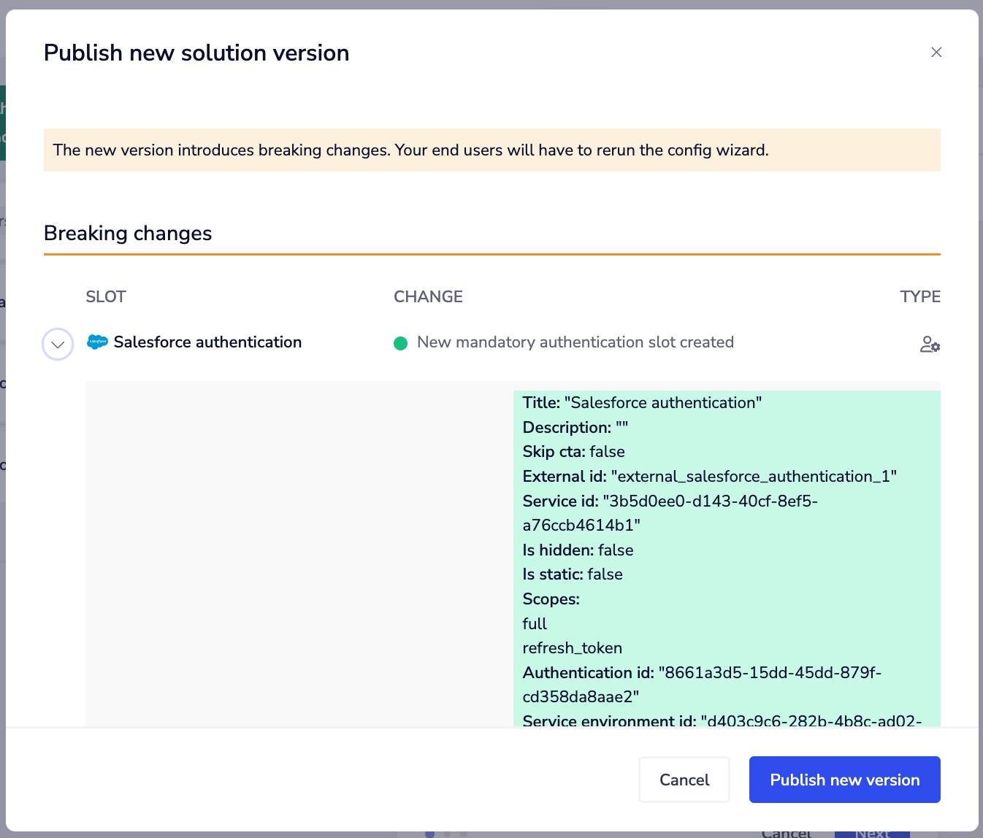Click the X to dismiss the dialog

coord(936,52)
